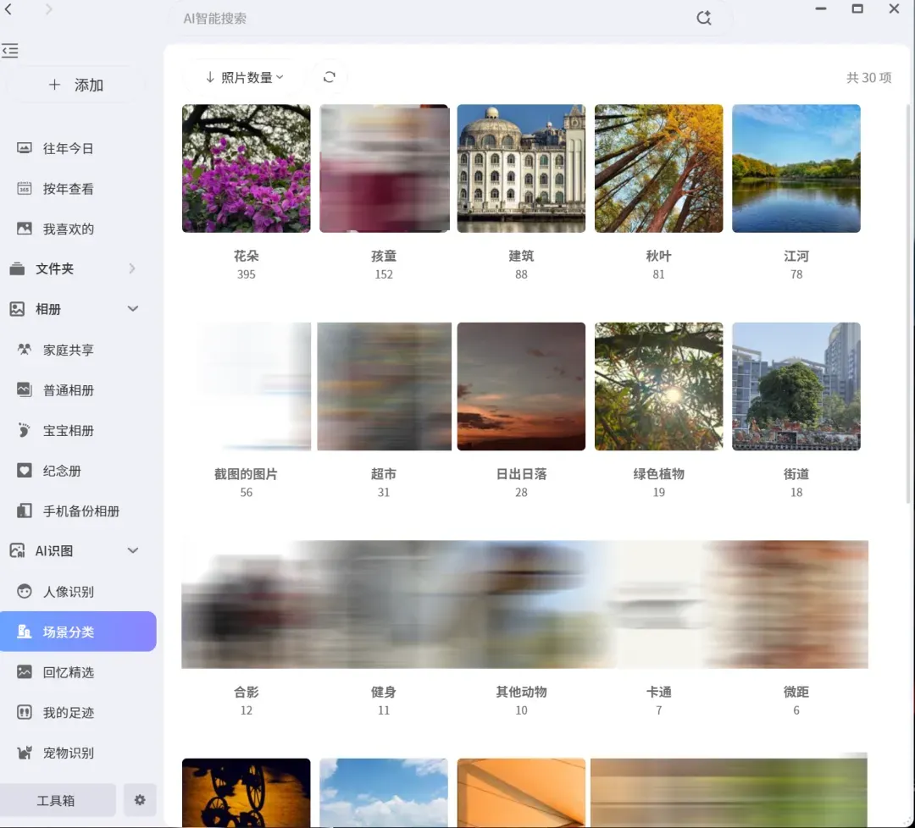Click the refresh icon next to sort dropdown
The width and height of the screenshot is (915, 828).
coord(329,77)
